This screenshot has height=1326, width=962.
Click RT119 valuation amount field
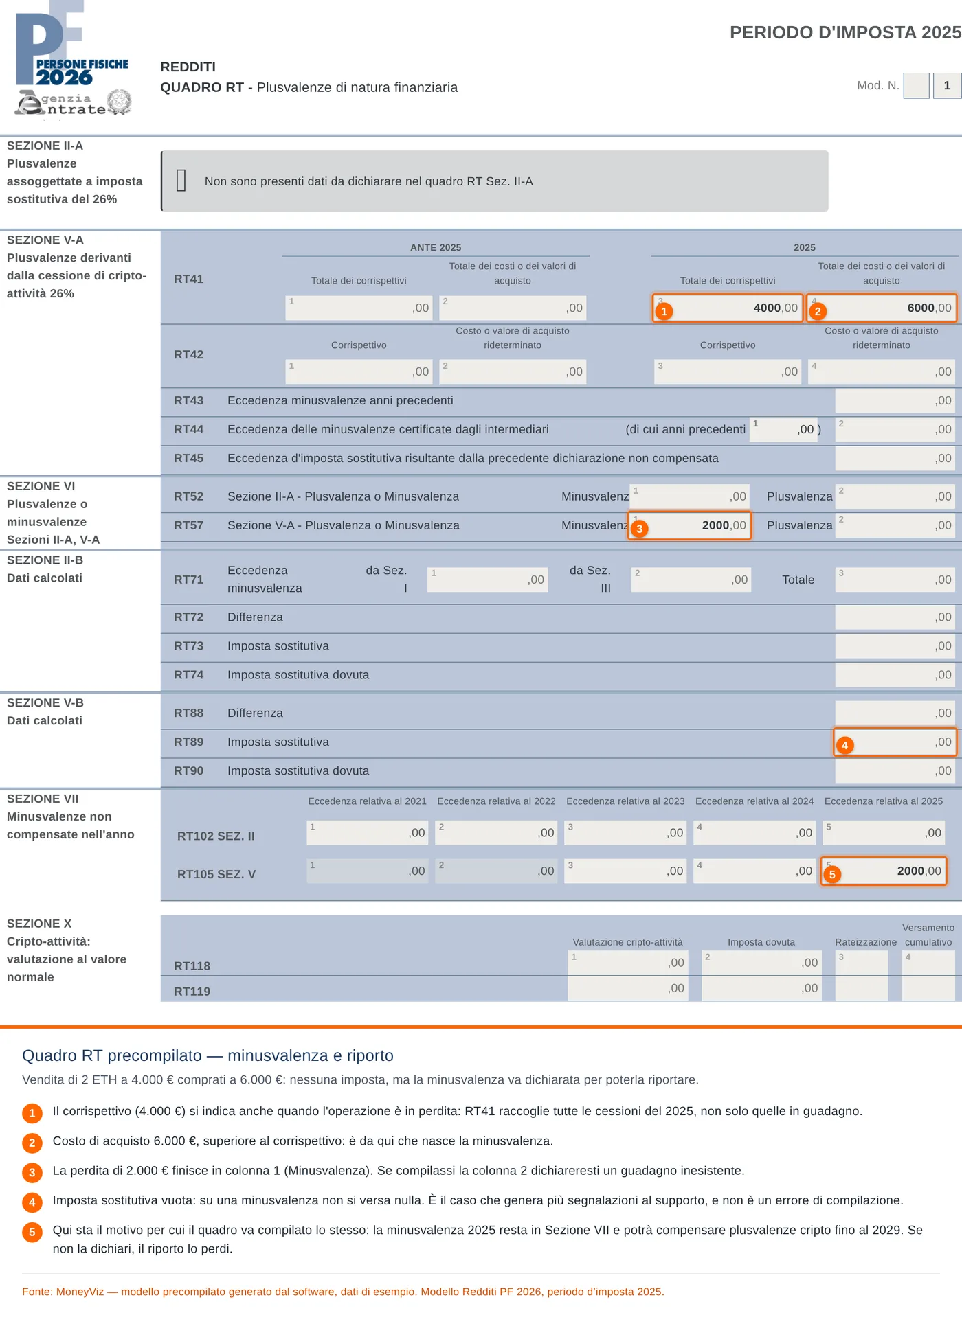[628, 988]
